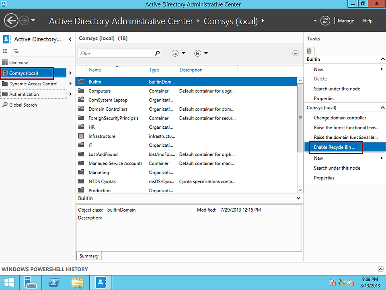Open File Explorer from taskbar
This screenshot has width=386, height=290.
(77, 282)
